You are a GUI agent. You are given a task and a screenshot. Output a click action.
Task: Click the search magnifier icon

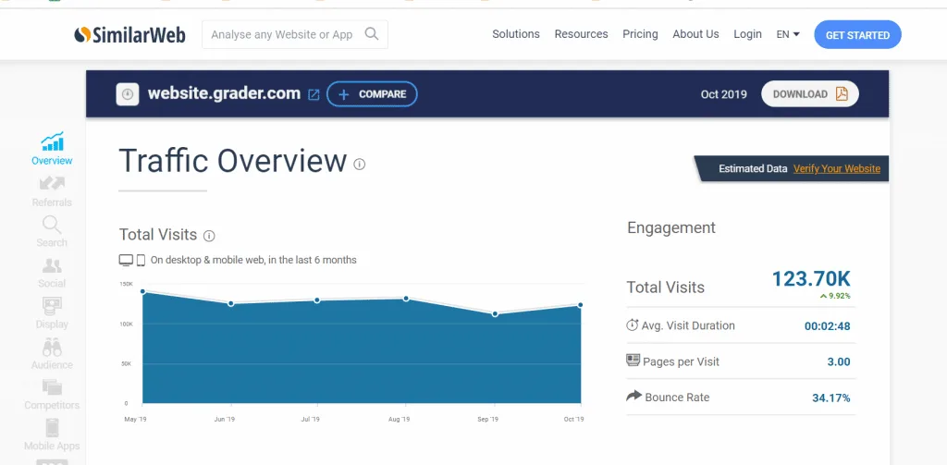click(x=372, y=34)
